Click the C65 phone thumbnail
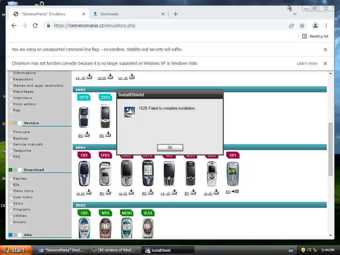This screenshot has width=340, height=255. click(x=84, y=173)
